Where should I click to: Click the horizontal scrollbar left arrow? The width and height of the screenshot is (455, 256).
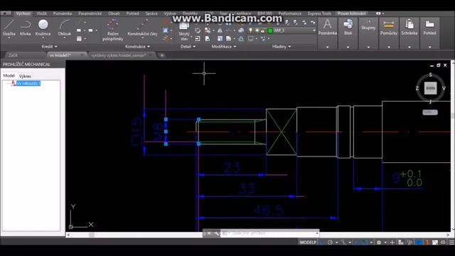point(68,235)
